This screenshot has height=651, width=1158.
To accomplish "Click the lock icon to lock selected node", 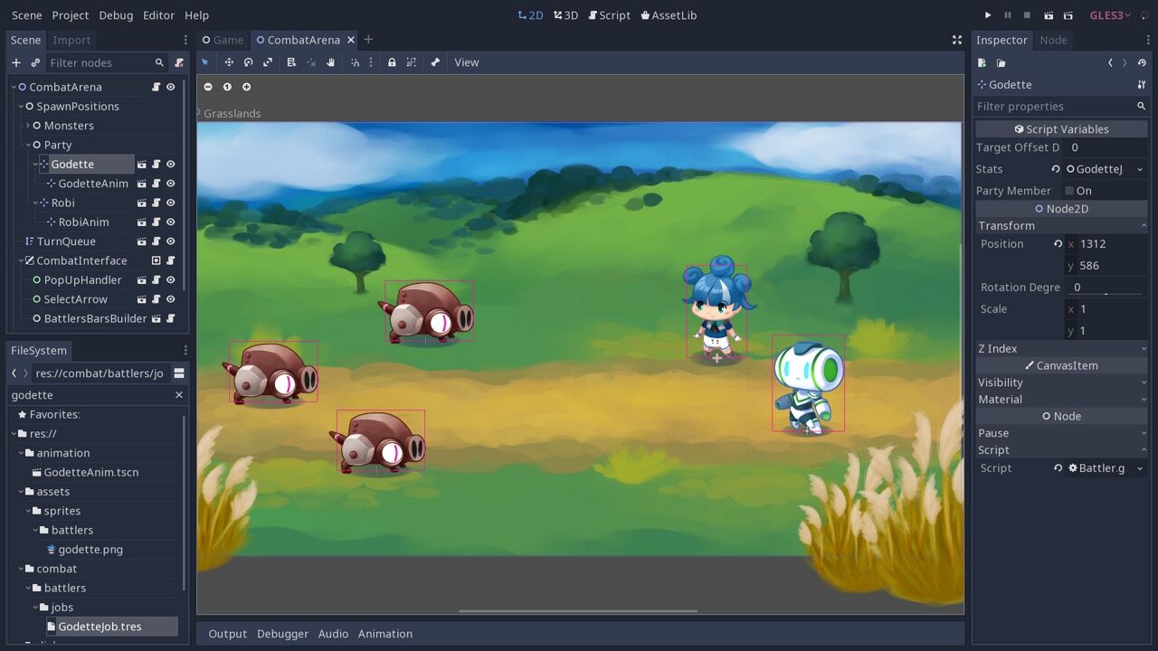I will pyautogui.click(x=391, y=61).
